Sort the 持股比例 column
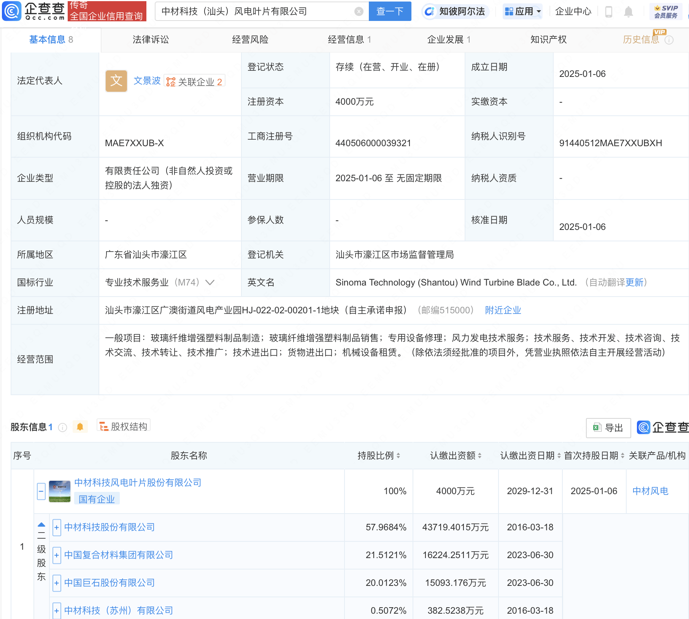The height and width of the screenshot is (619, 689). click(x=398, y=455)
